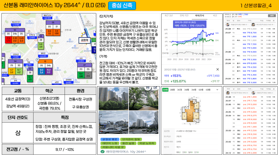
Task: Click the 매매 7억 8,700 sale row
Action: point(250,33)
